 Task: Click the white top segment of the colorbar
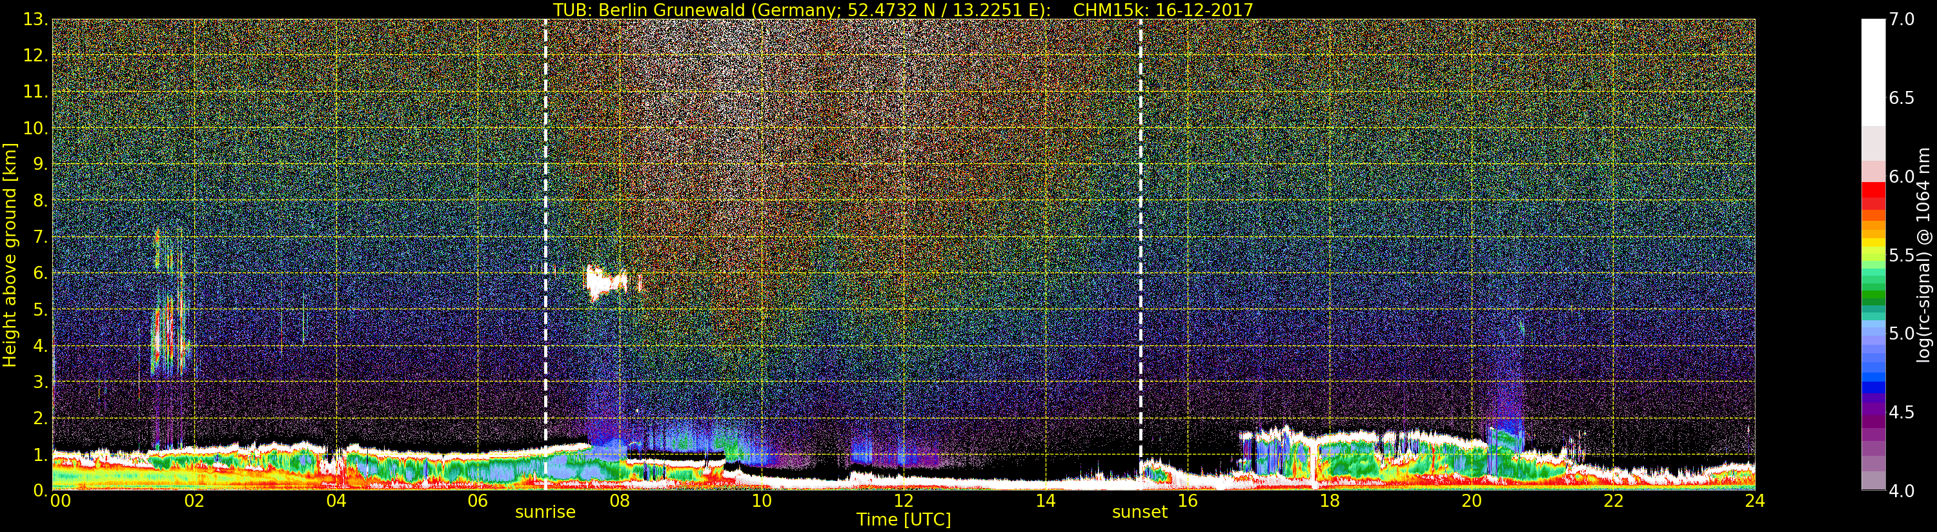(1873, 72)
